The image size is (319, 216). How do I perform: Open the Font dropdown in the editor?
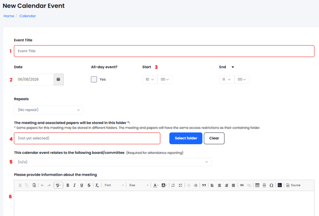pyautogui.click(x=114, y=185)
